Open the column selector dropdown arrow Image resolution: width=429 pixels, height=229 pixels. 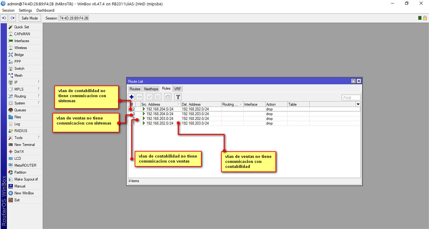click(358, 104)
